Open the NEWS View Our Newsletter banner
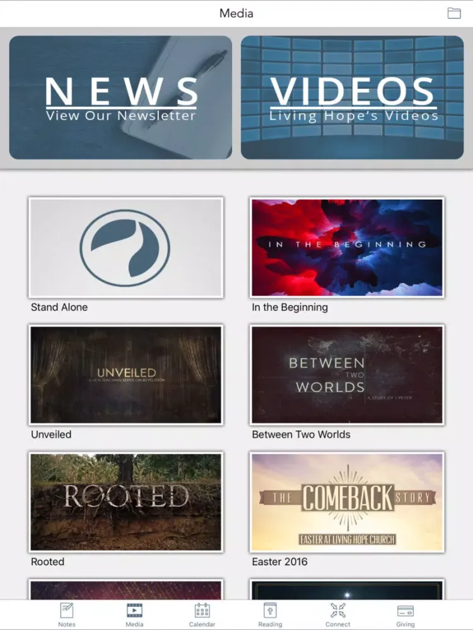473x630 pixels. point(120,98)
